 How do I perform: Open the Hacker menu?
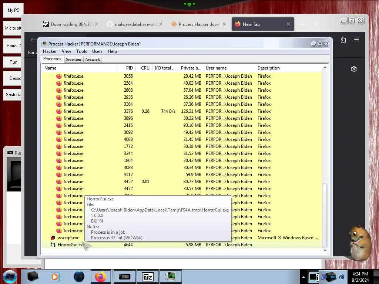click(x=50, y=51)
